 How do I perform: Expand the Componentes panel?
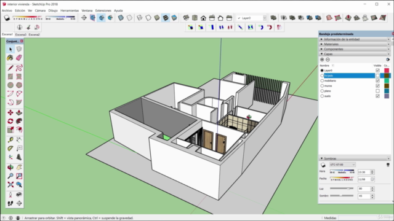coord(355,49)
